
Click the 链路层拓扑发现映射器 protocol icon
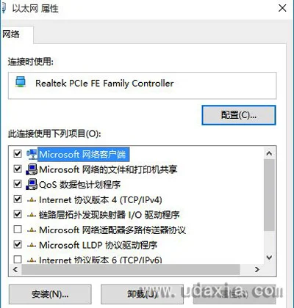tap(32, 215)
